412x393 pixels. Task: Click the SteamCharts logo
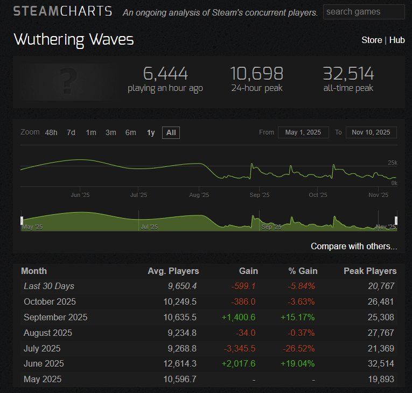(62, 11)
